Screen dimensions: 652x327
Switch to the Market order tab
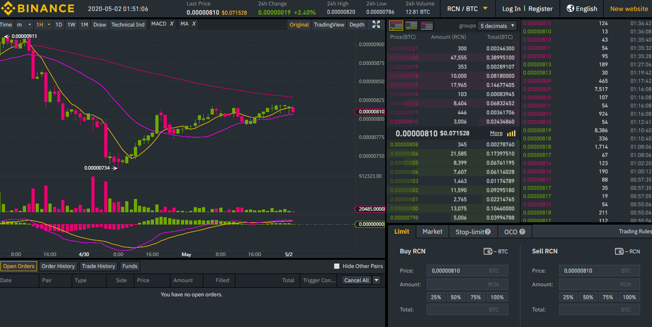432,232
